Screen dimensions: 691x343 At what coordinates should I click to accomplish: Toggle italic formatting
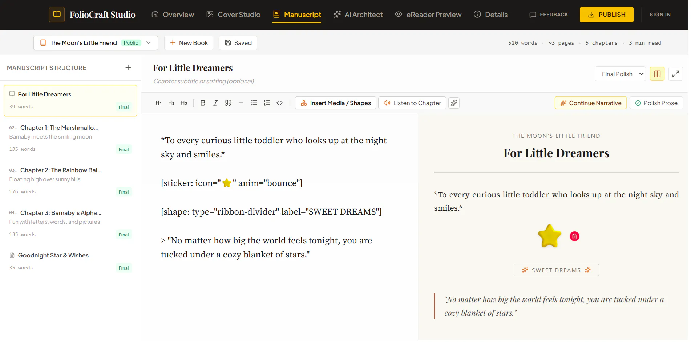coord(215,103)
